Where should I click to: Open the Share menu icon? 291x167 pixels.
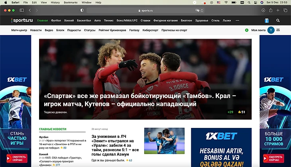point(271,10)
